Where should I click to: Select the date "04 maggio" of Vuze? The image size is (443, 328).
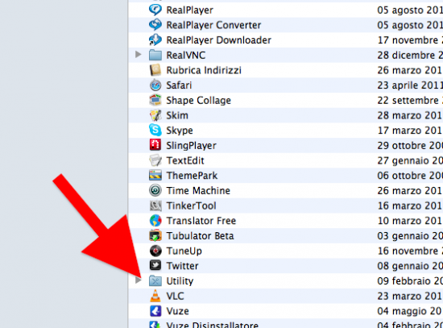[410, 311]
